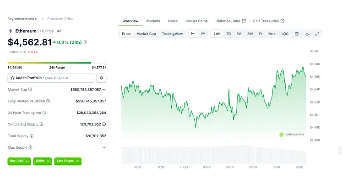Viewport: 348px width, 183px height.
Task: Click the volume range slider below chart
Action: coord(213,155)
